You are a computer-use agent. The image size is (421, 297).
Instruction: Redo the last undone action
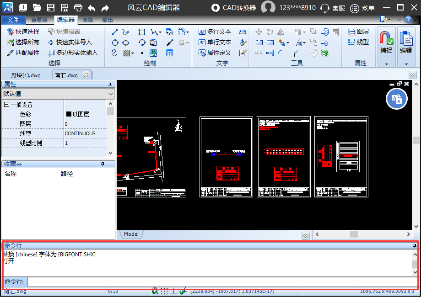[x=105, y=8]
